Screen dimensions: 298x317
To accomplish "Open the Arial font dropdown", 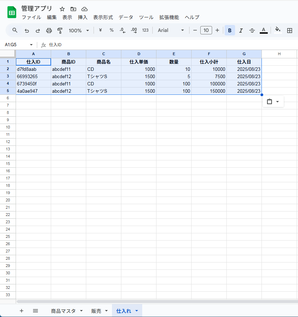I will (171, 31).
